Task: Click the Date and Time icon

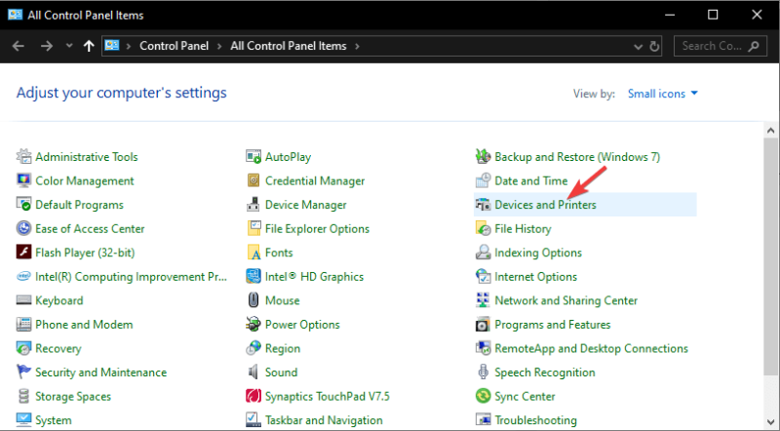Action: [483, 180]
